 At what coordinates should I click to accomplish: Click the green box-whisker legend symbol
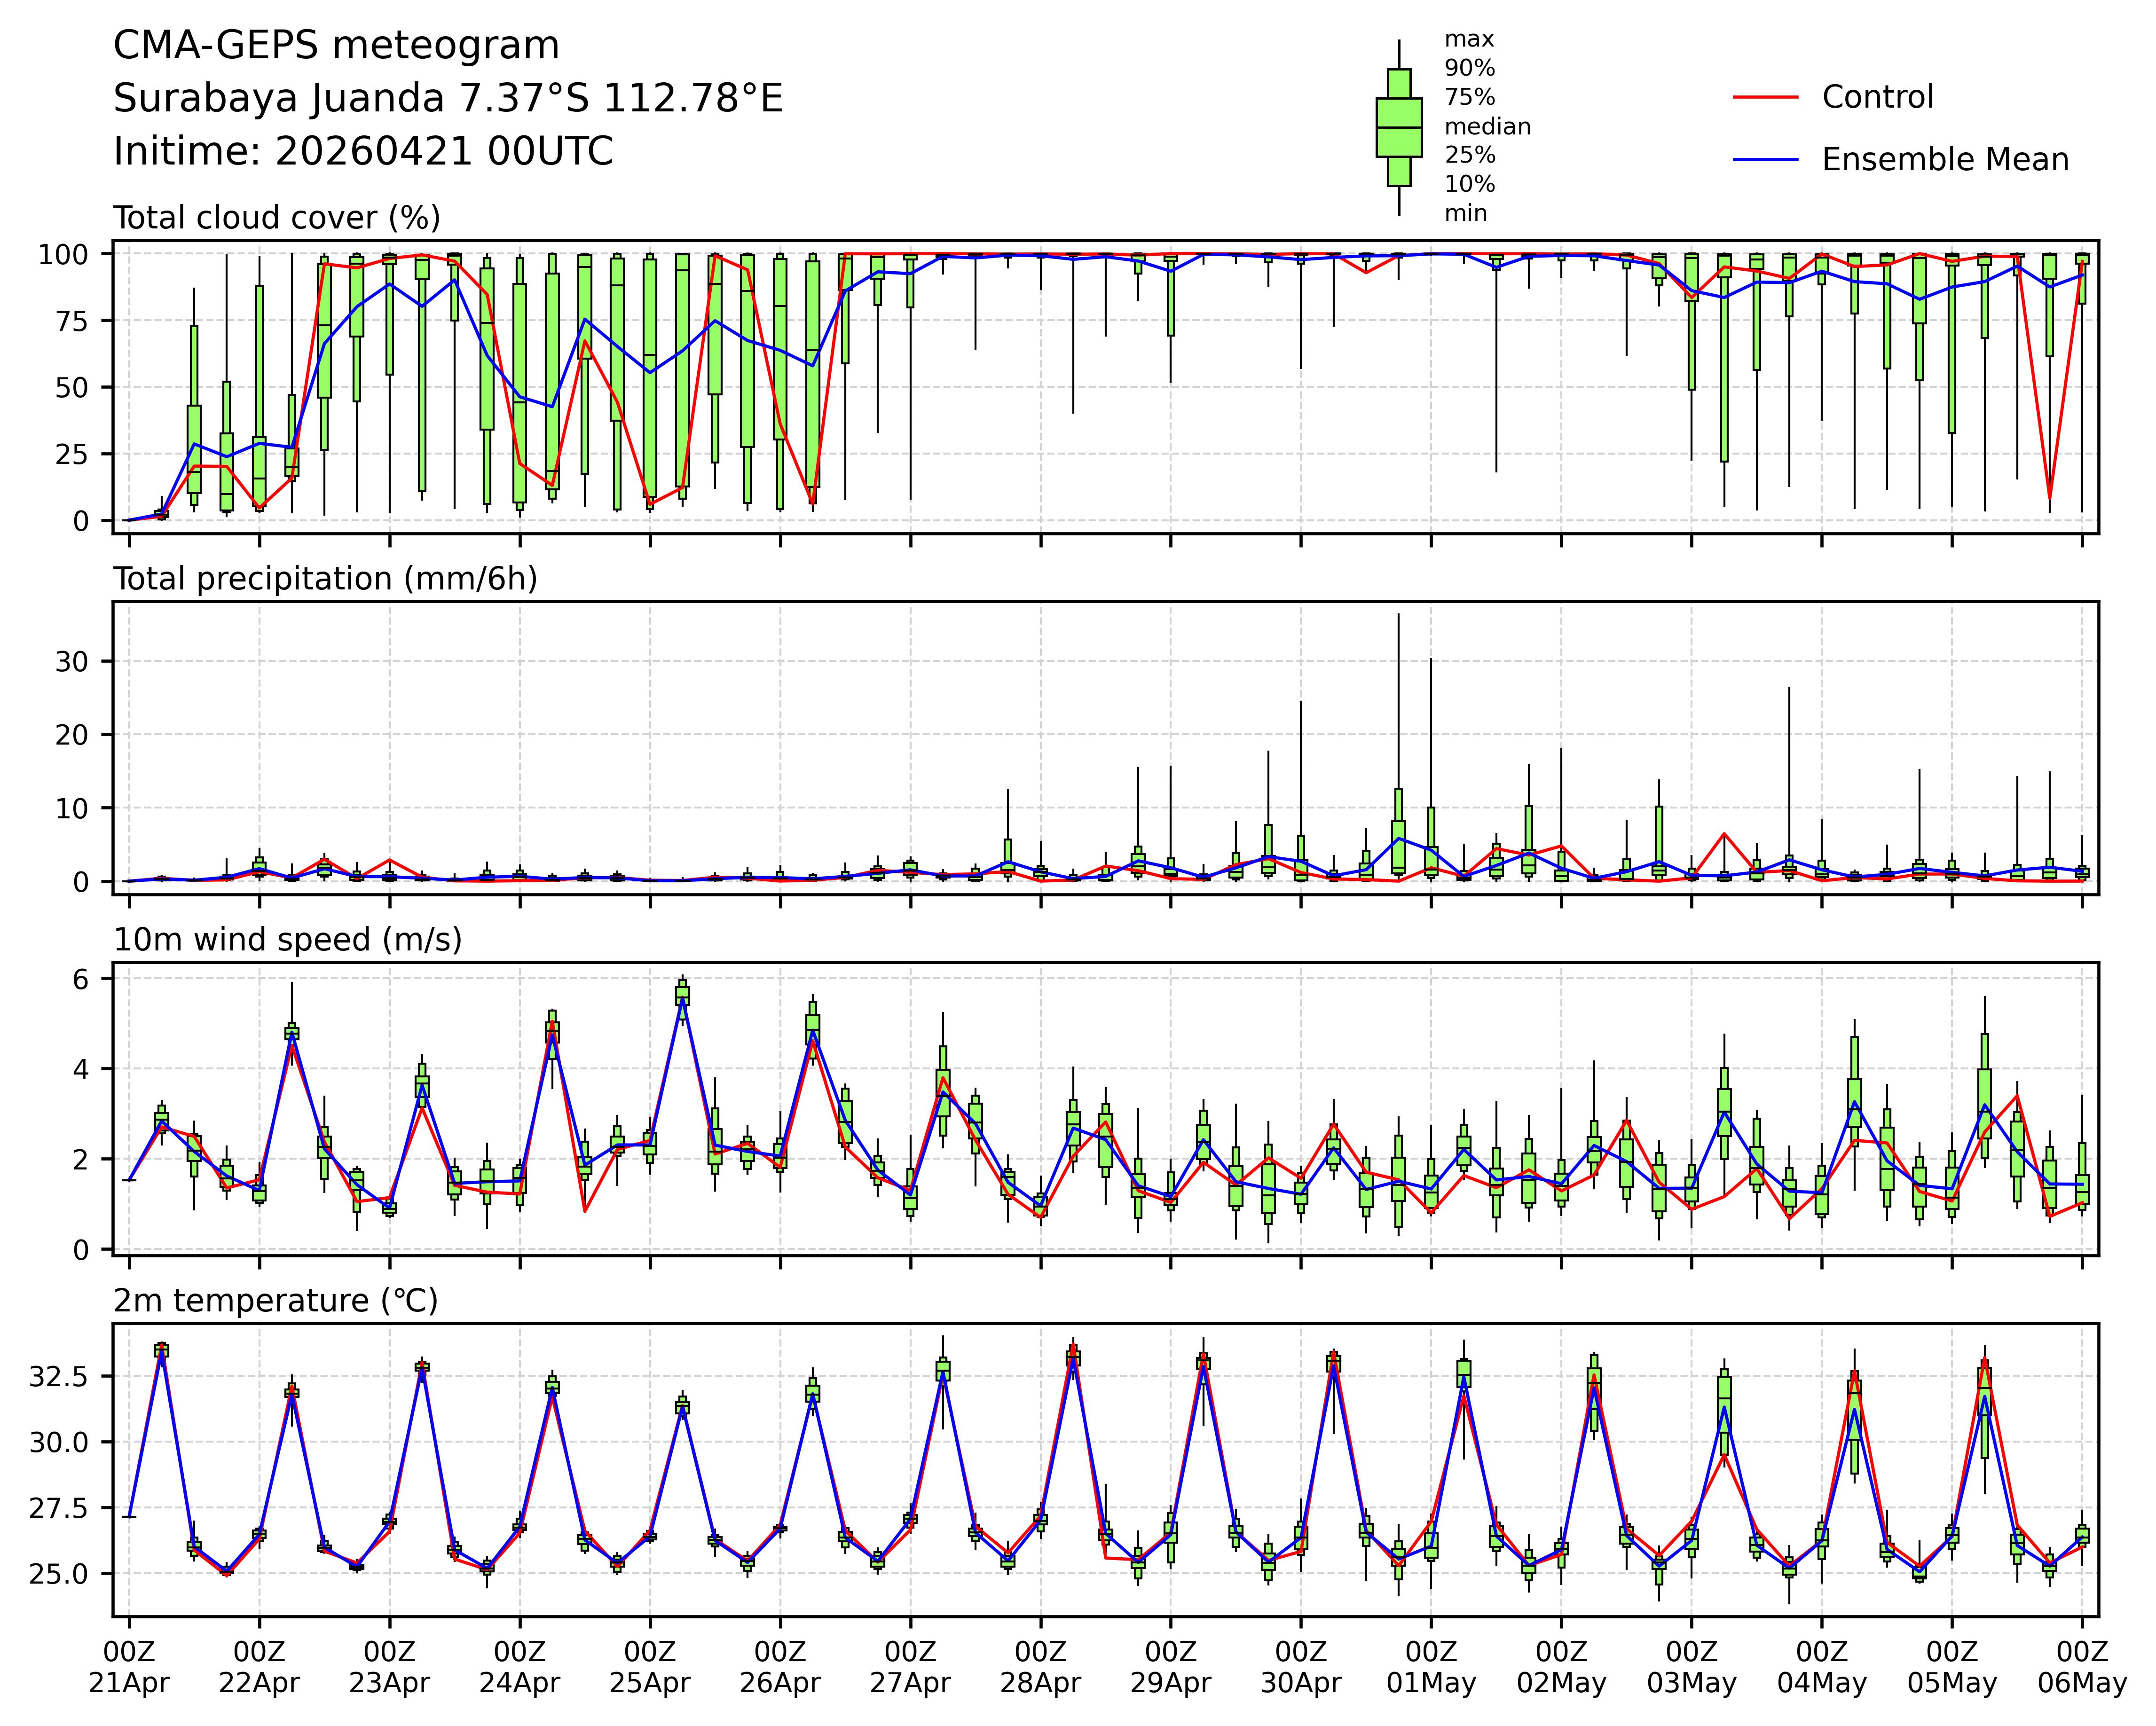point(1398,127)
